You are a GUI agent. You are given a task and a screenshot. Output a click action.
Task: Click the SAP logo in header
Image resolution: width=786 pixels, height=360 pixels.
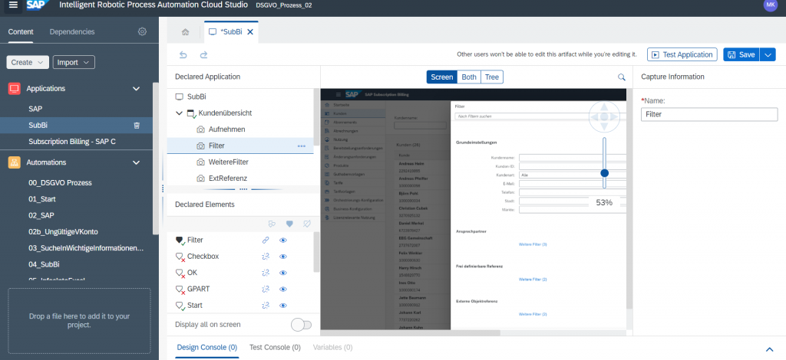pyautogui.click(x=38, y=5)
